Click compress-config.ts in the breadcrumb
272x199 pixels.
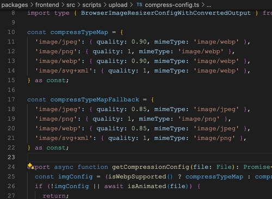172,5
